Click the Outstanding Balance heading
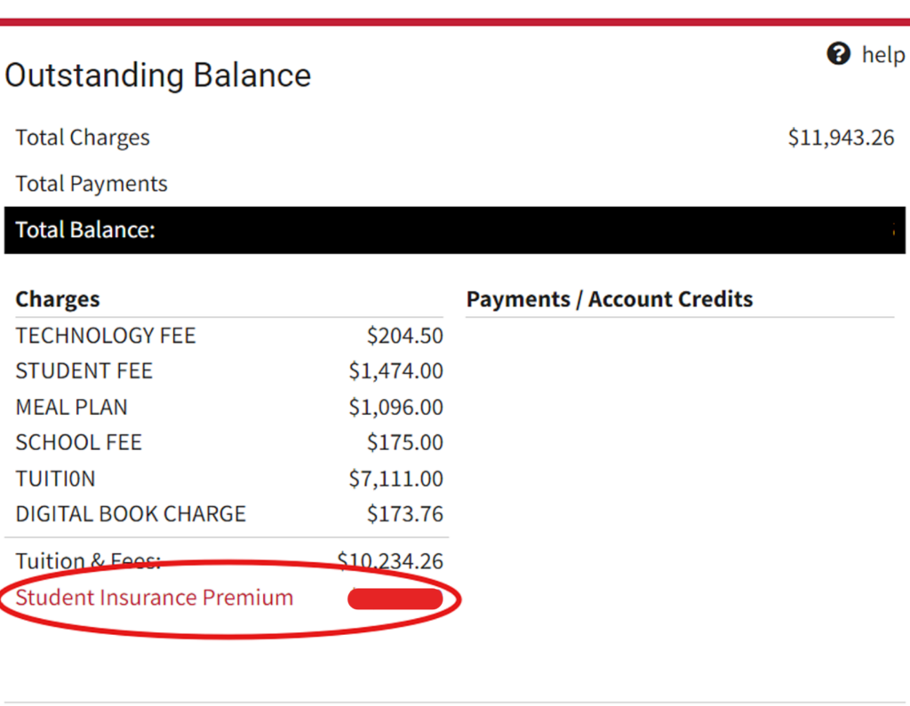 pos(158,75)
